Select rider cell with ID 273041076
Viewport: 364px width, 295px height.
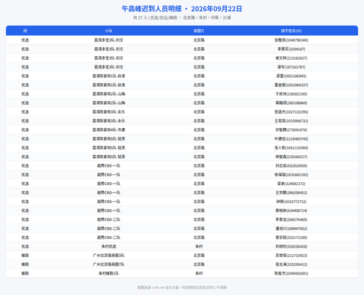(291, 130)
